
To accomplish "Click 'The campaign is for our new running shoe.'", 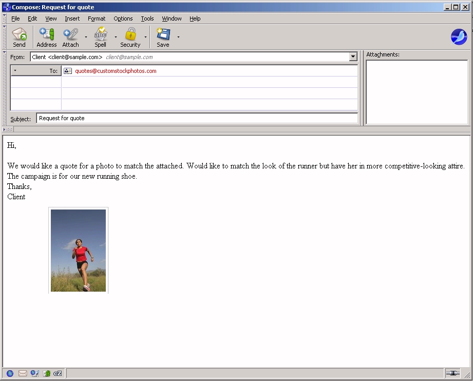I will (x=72, y=176).
